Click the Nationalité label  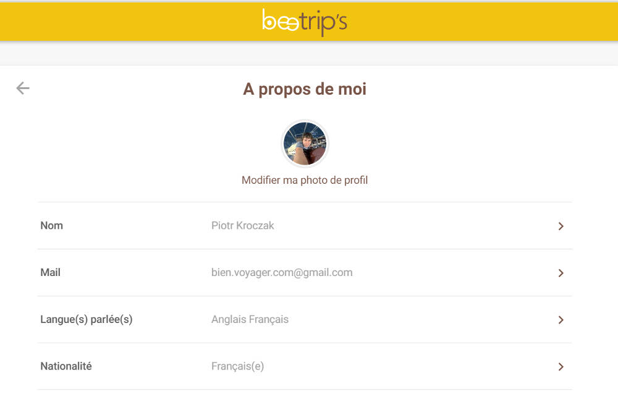tap(66, 366)
